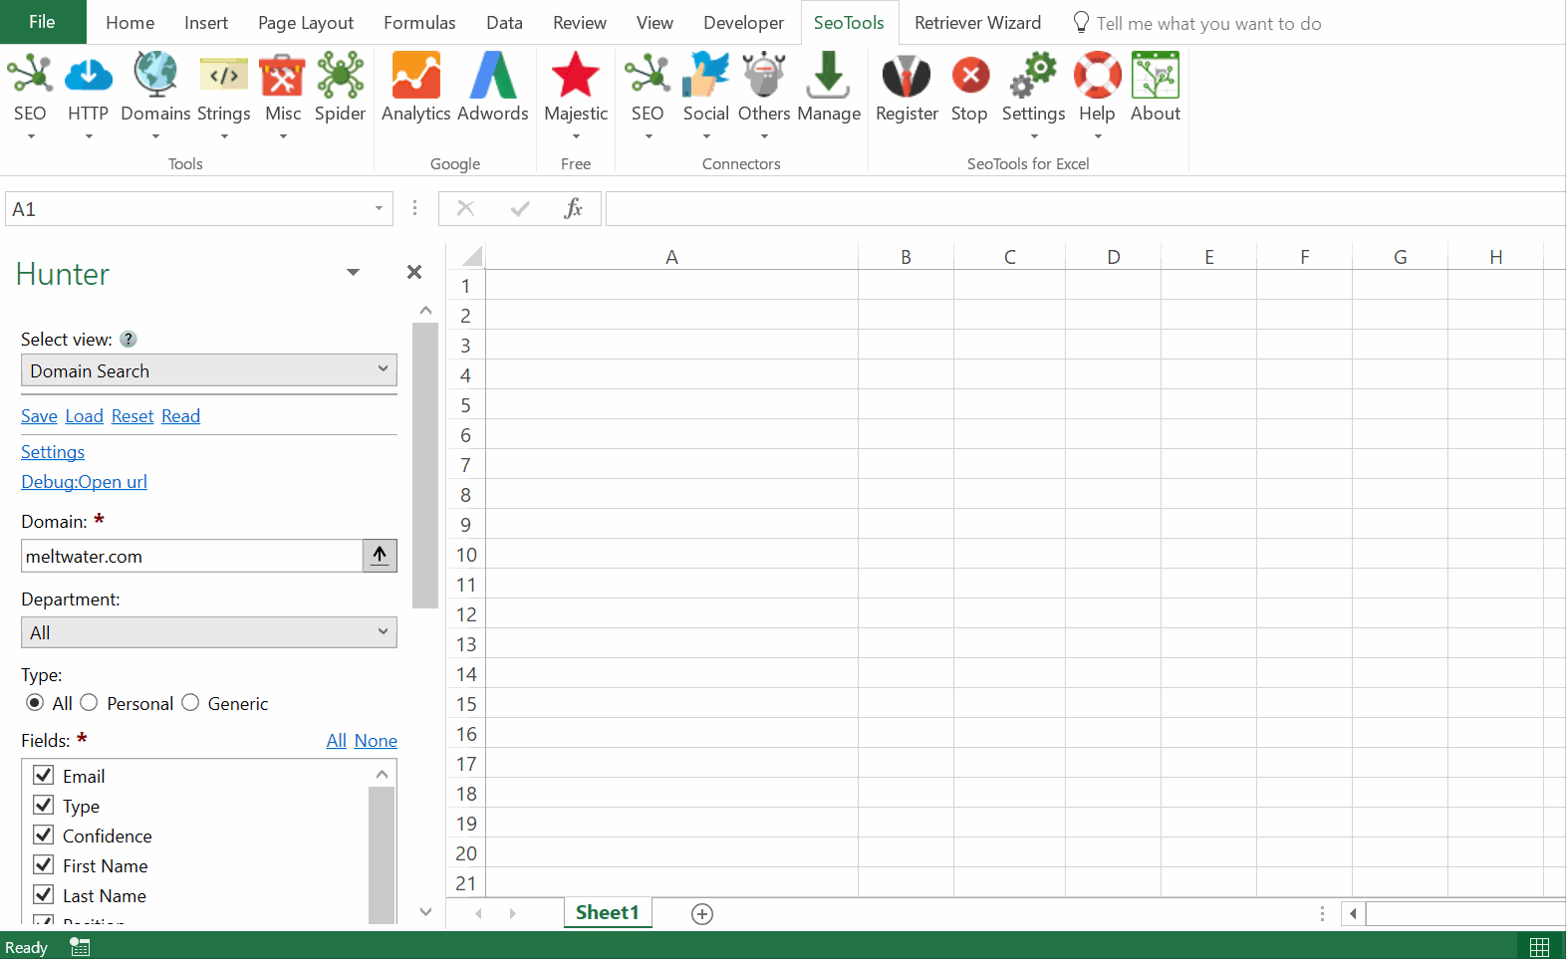Select the All type radio button
Viewport: 1566px width, 959px height.
tap(35, 703)
